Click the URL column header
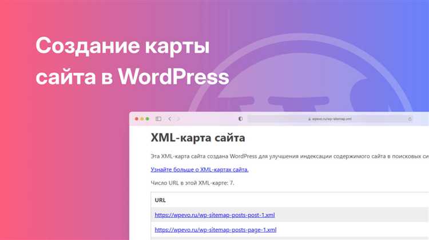 pos(160,200)
